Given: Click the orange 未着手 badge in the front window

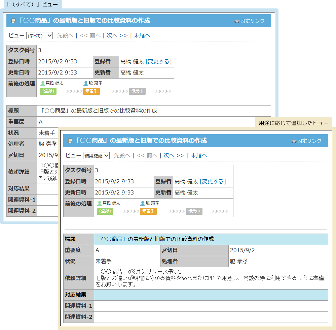Looking at the screenshot, I should point(148,211).
